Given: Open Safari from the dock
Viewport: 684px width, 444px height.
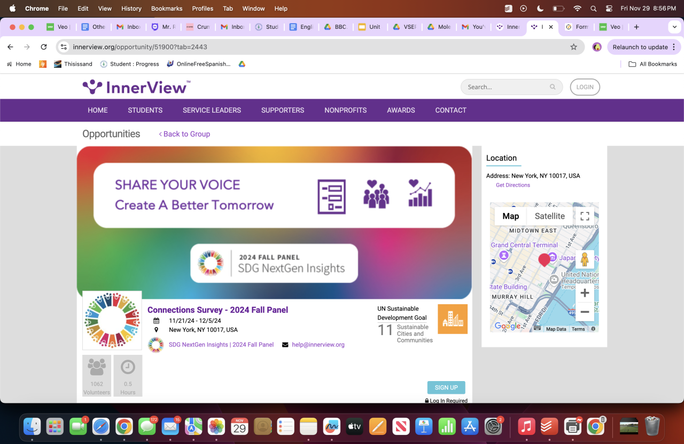Looking at the screenshot, I should [101, 426].
